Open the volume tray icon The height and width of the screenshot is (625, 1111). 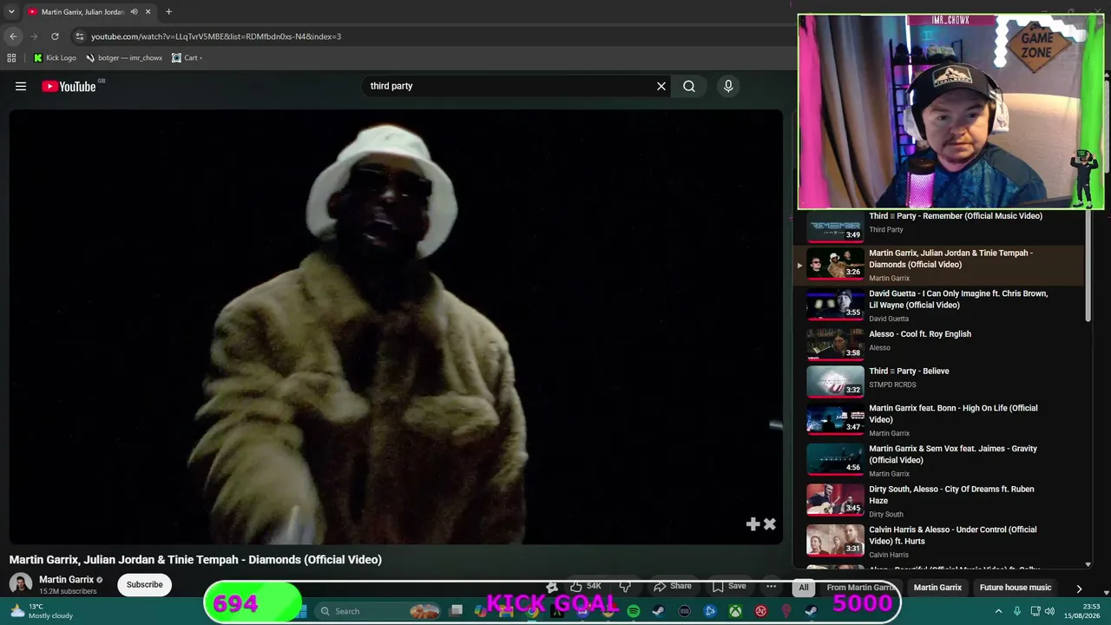[x=1050, y=611]
